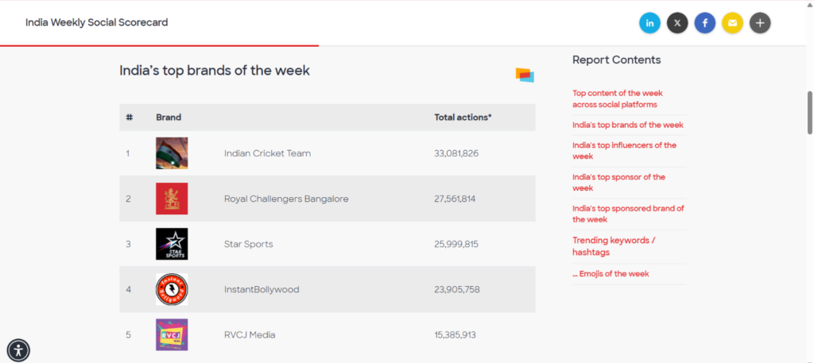This screenshot has height=363, width=814.
Task: Open more sharing options plus icon
Action: pos(759,23)
